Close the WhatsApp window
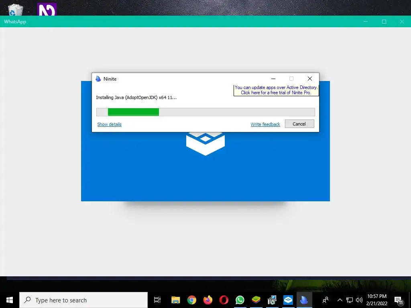 pyautogui.click(x=402, y=22)
